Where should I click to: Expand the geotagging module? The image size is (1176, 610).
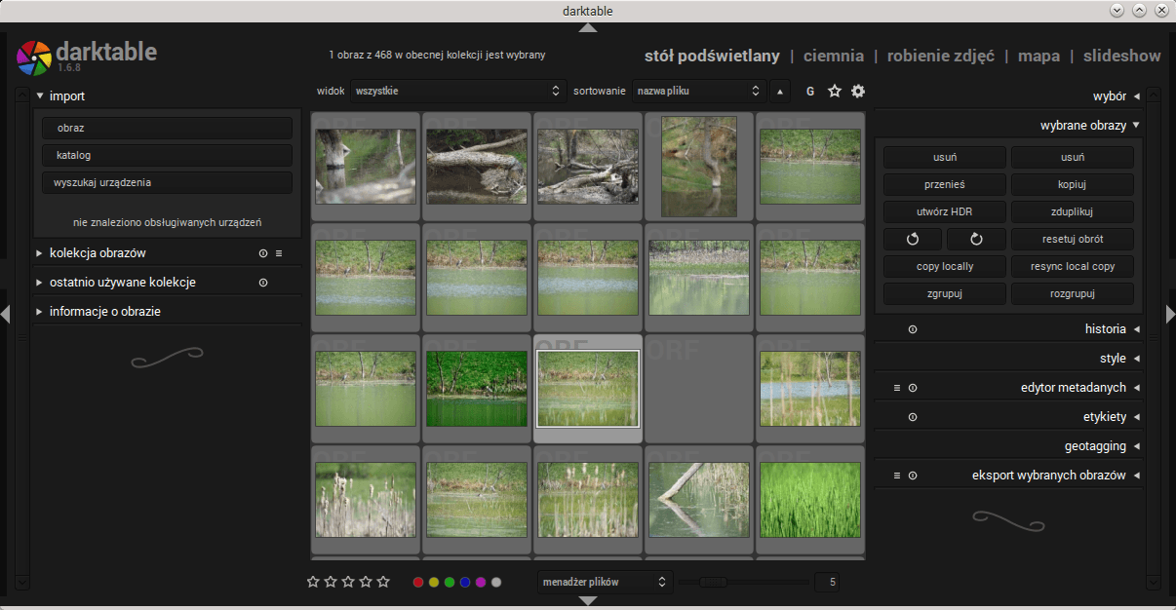click(1136, 446)
